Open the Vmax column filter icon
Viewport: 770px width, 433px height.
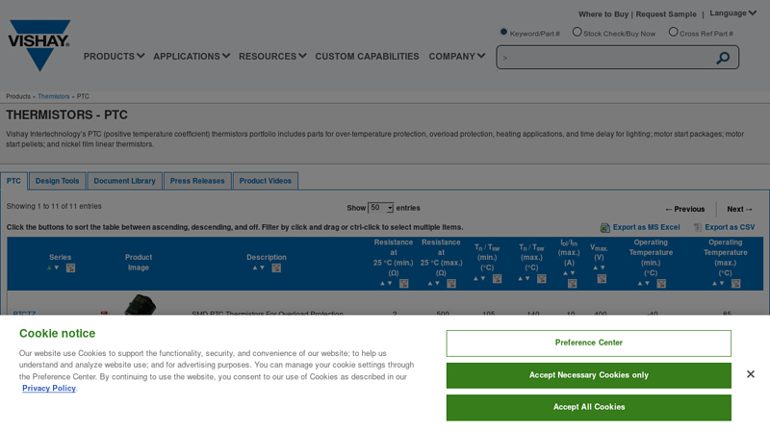(x=602, y=279)
